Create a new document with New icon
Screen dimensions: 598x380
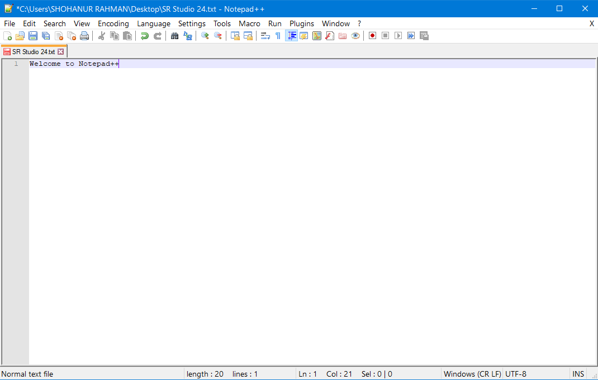pos(7,36)
